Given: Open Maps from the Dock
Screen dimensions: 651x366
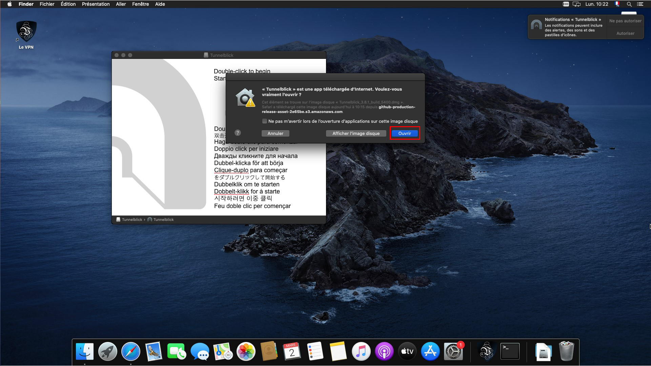Looking at the screenshot, I should click(x=223, y=351).
